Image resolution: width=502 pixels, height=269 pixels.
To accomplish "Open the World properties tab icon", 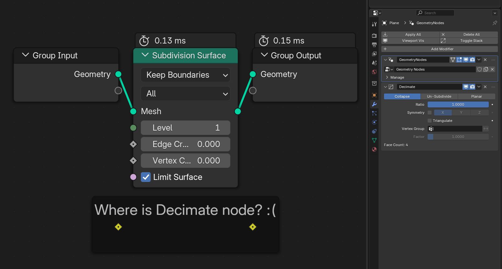I will [x=374, y=72].
